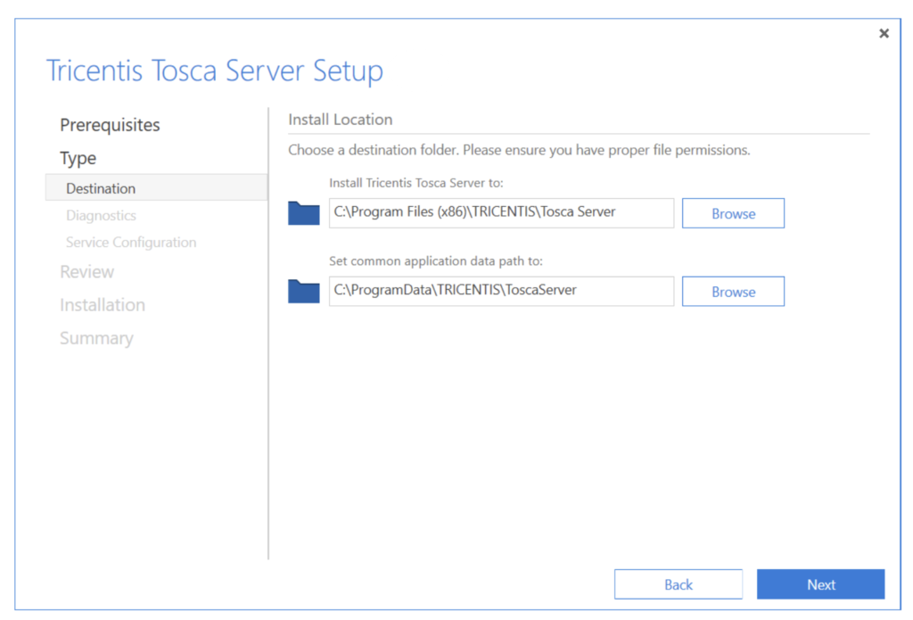Click the 'Install Tricentis Tosca Server to:' label

coord(416,182)
